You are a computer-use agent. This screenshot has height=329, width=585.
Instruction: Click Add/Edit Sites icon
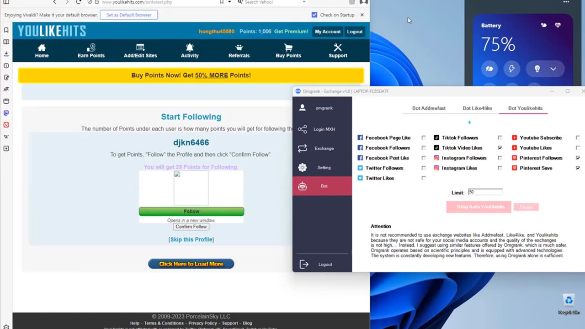(x=140, y=48)
